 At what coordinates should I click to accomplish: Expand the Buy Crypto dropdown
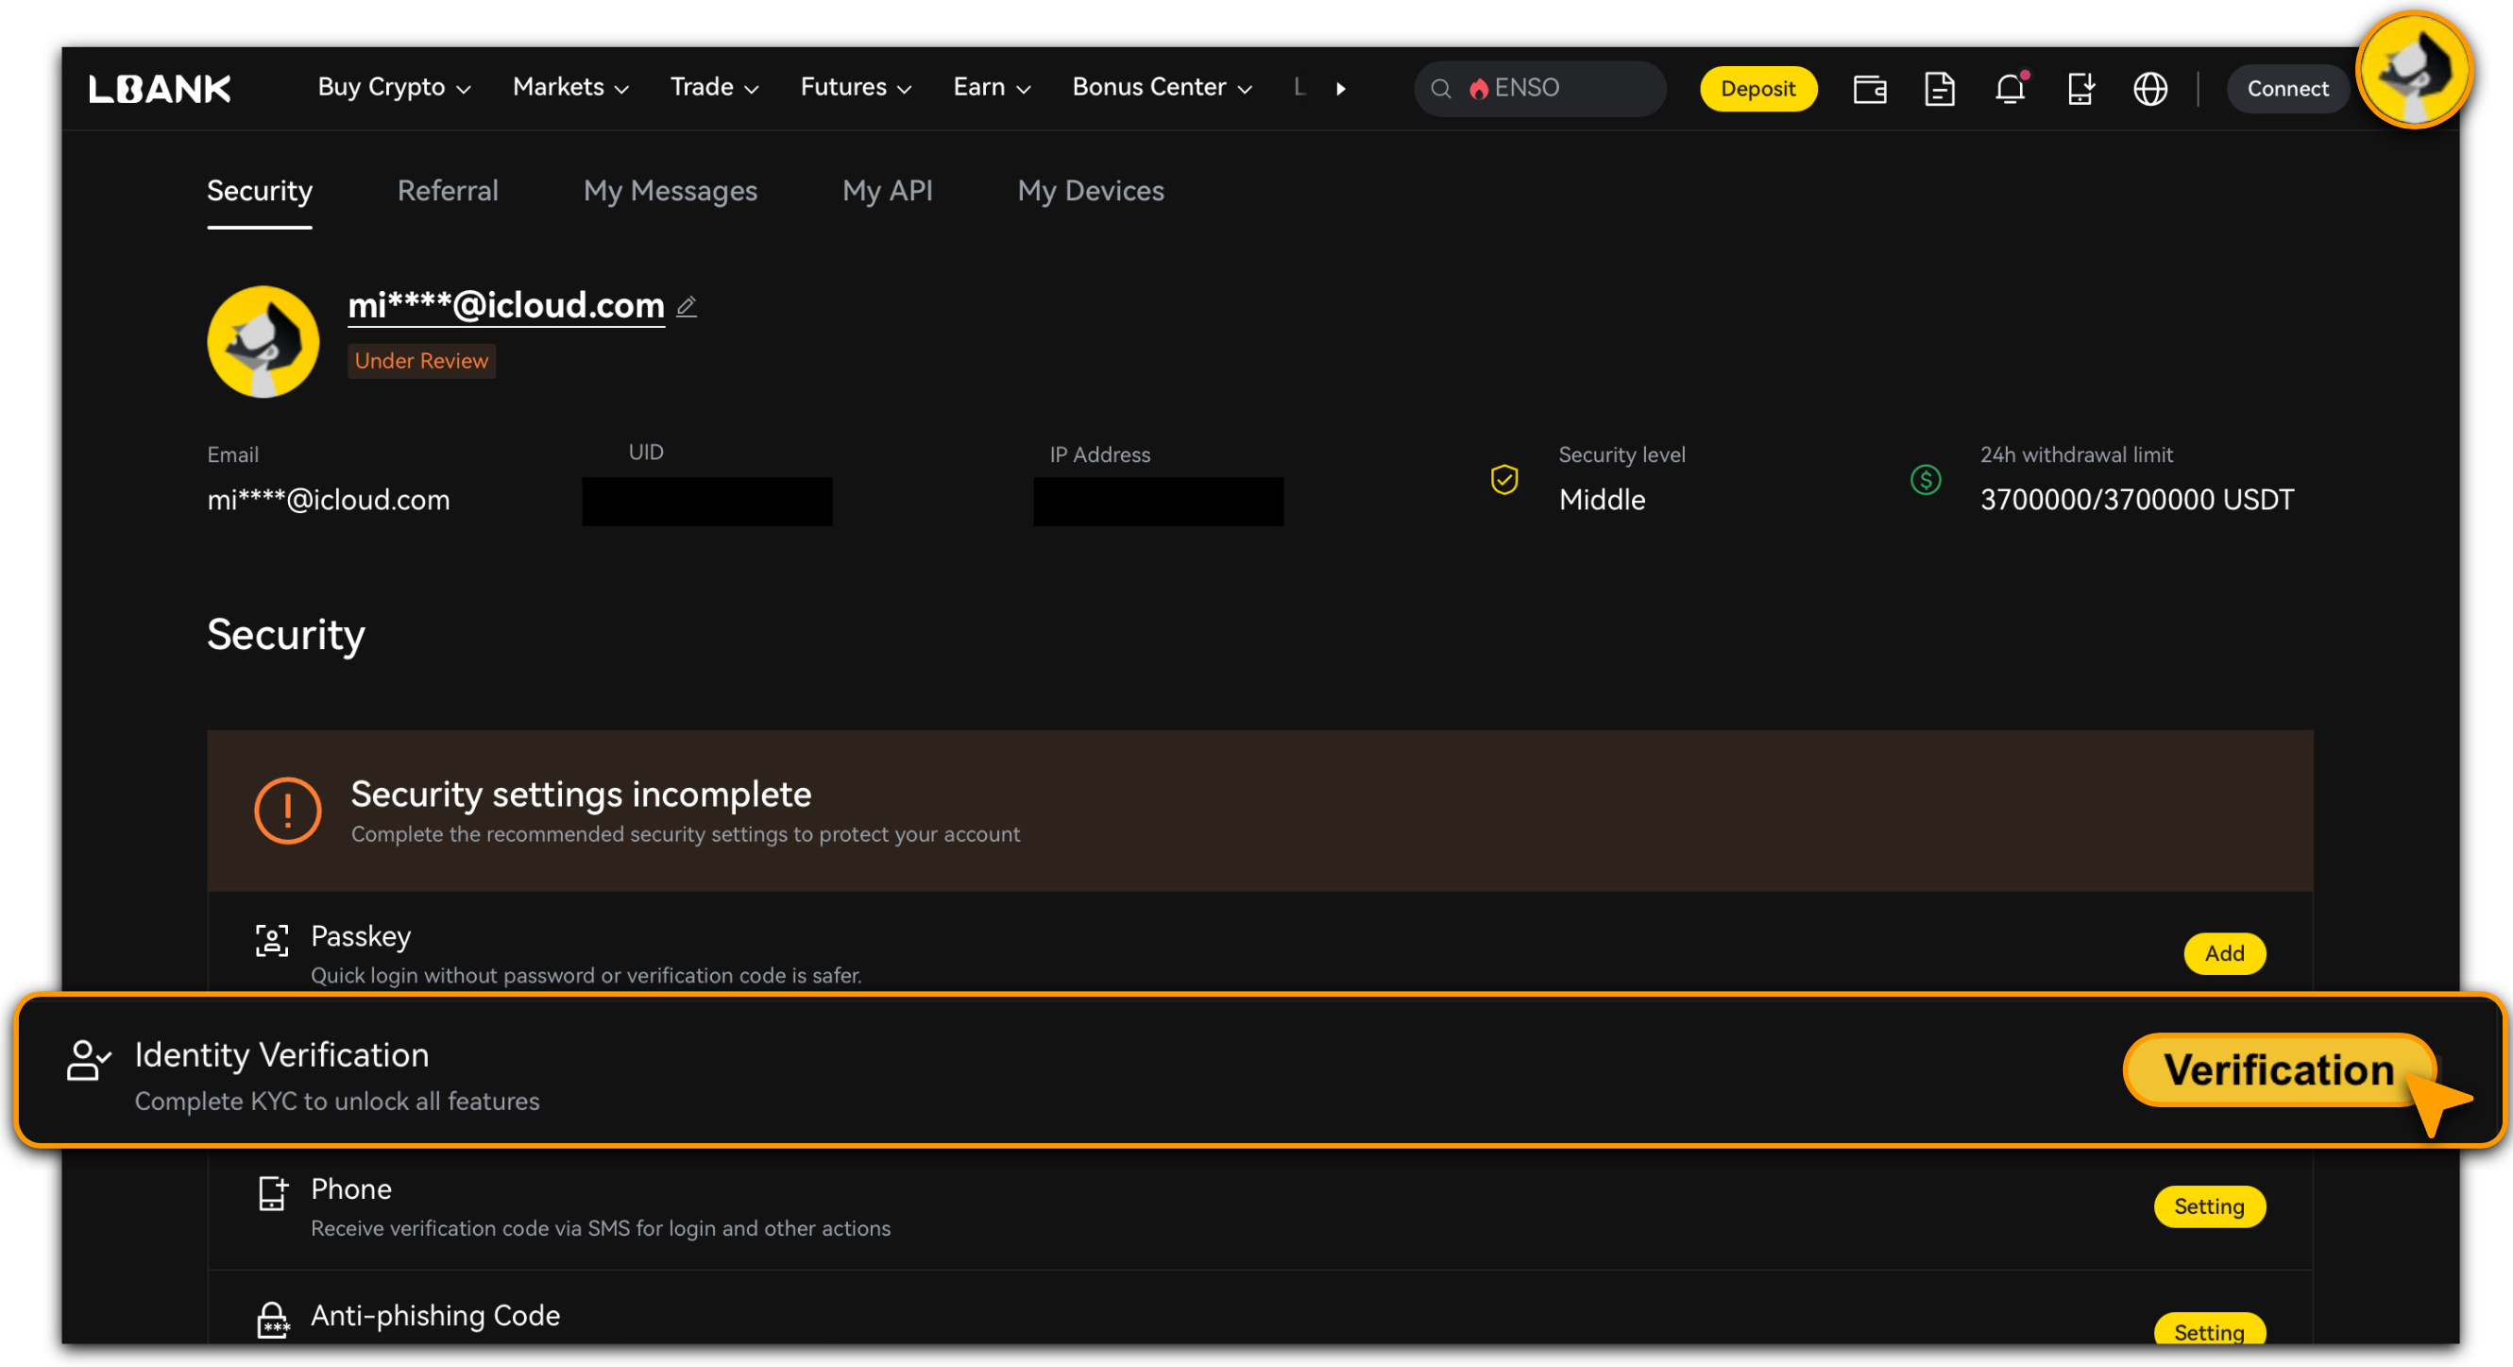(394, 88)
